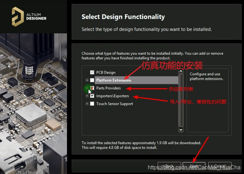Click the Next button
Viewport: 244px width, 174px height.
click(194, 166)
